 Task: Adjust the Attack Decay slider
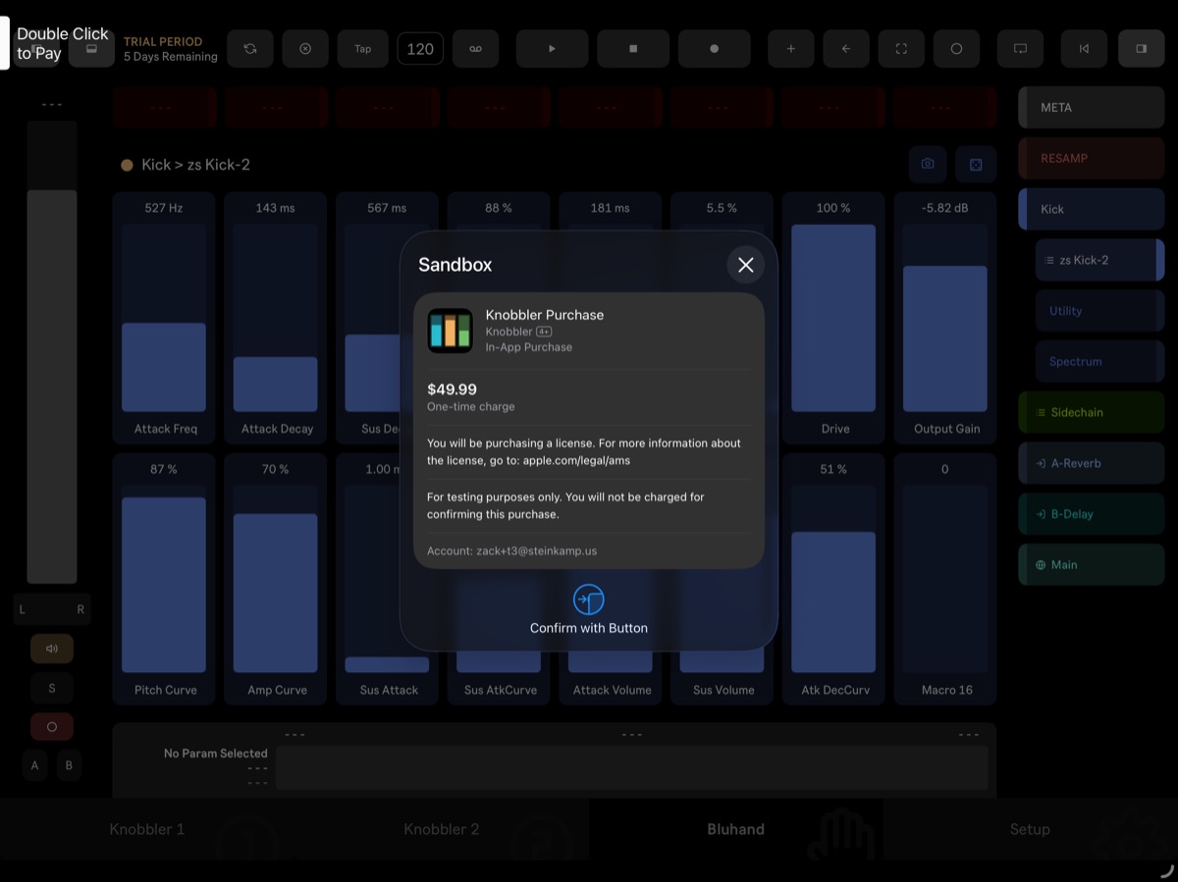click(275, 318)
